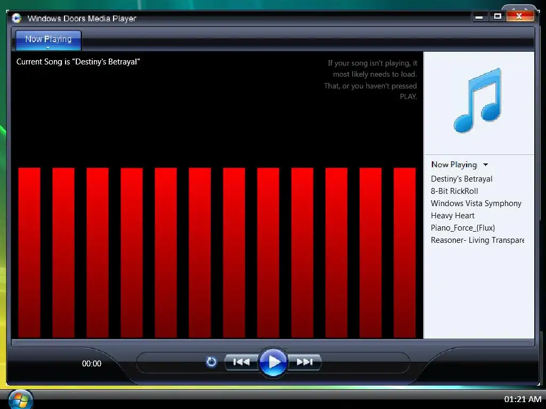546x409 pixels.
Task: Open the Start orb menu
Action: (20, 399)
